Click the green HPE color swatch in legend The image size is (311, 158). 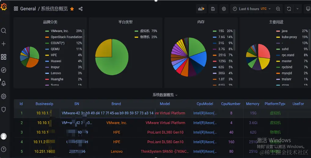(x=47, y=55)
